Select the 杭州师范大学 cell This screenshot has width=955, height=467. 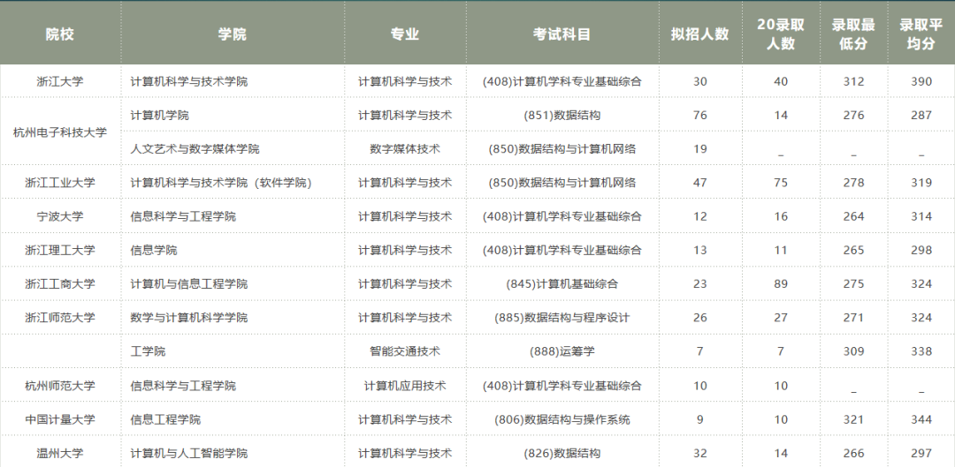(60, 386)
